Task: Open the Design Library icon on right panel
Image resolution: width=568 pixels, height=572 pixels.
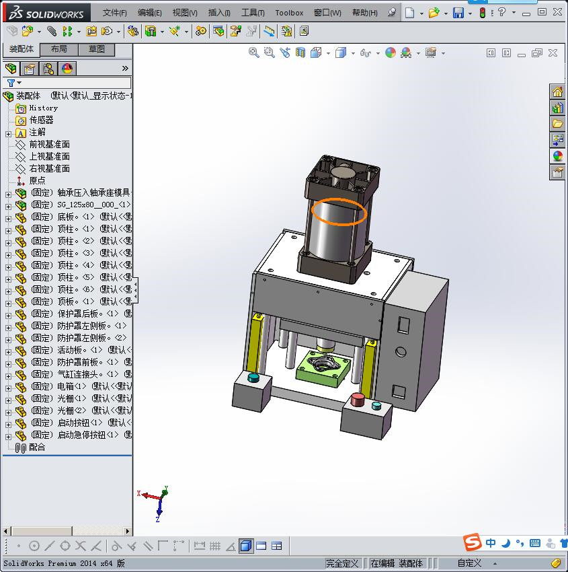Action: coord(557,123)
